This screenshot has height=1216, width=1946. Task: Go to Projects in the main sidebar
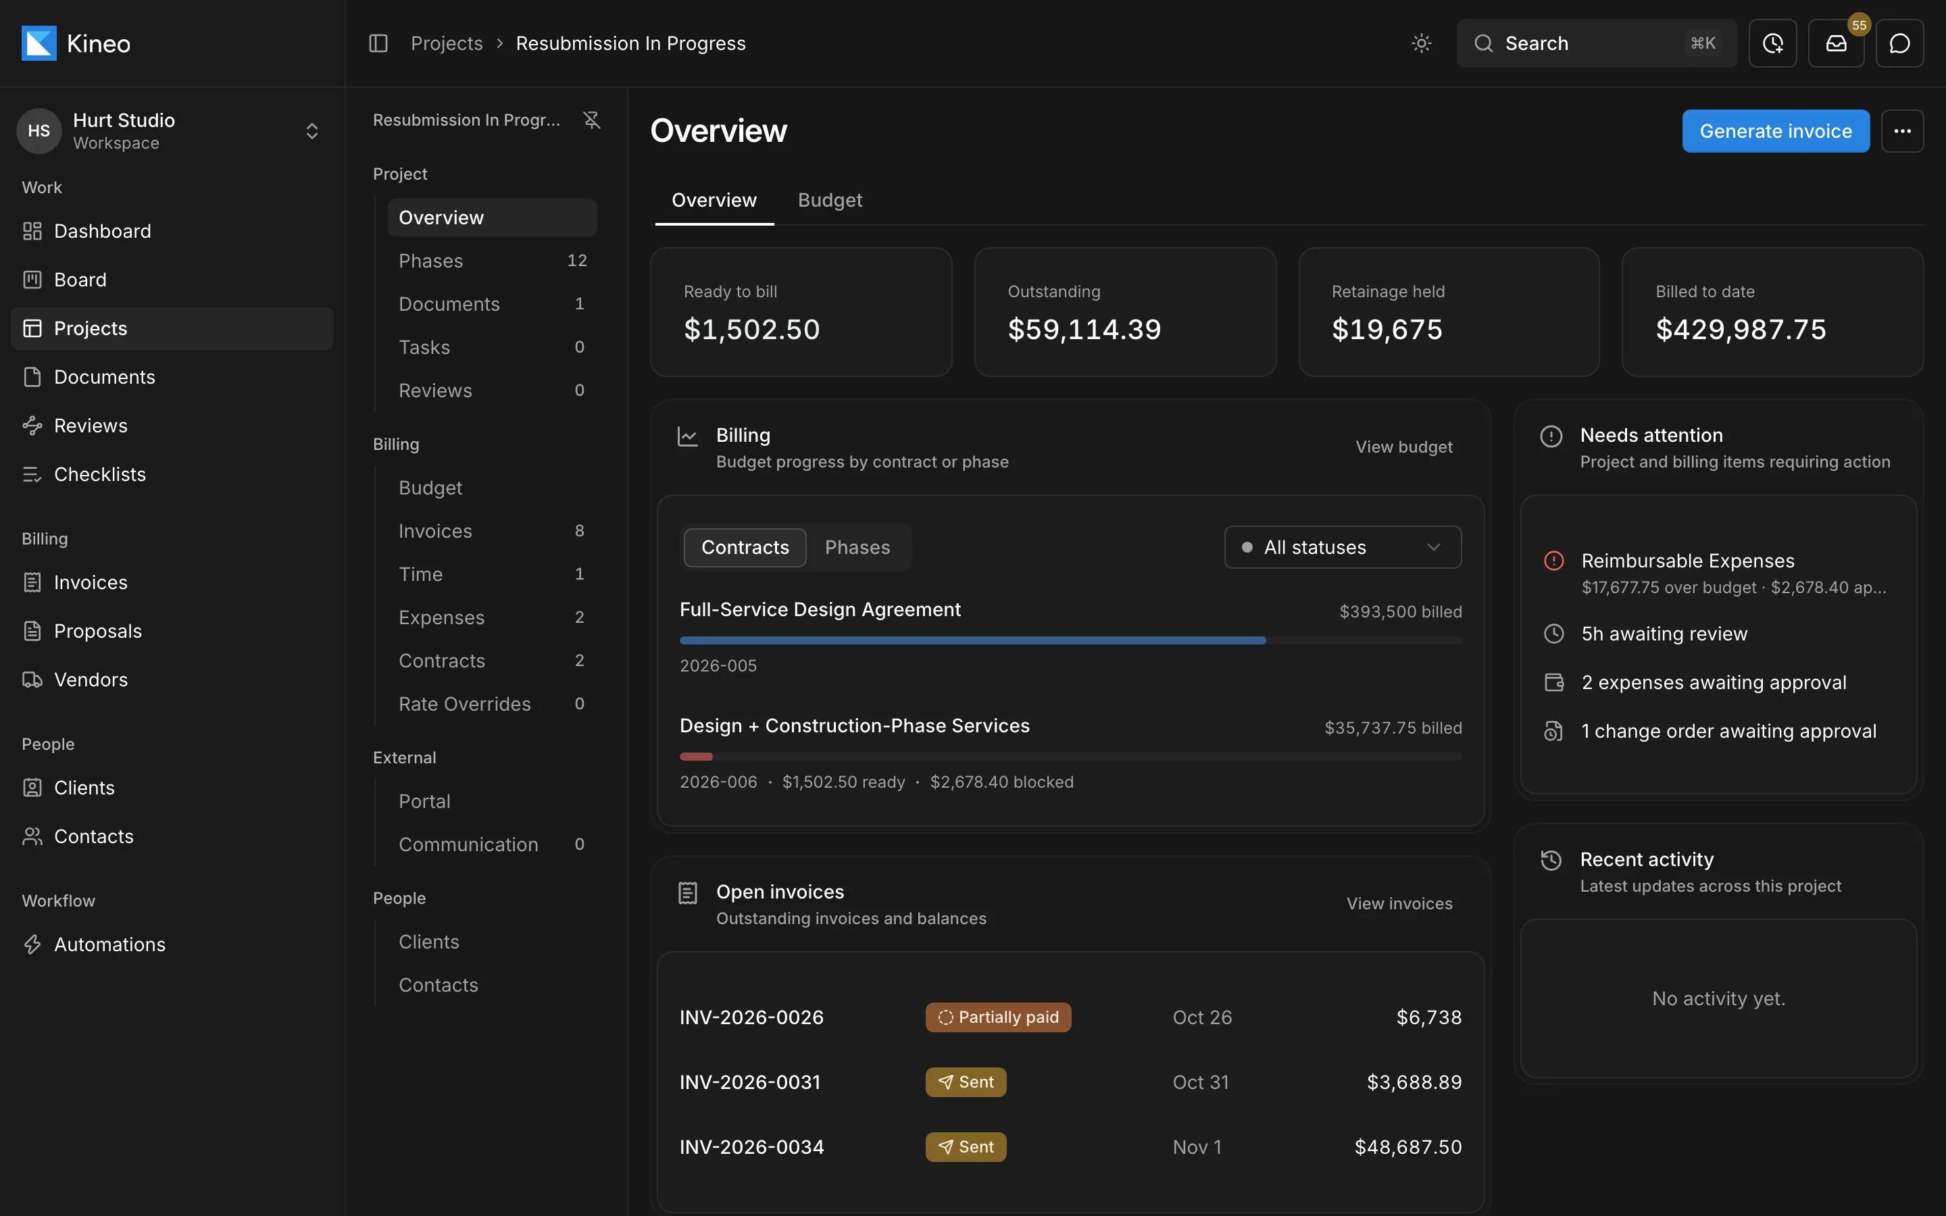(x=172, y=328)
